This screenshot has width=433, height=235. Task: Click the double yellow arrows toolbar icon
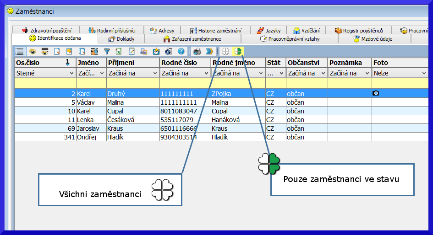209,52
